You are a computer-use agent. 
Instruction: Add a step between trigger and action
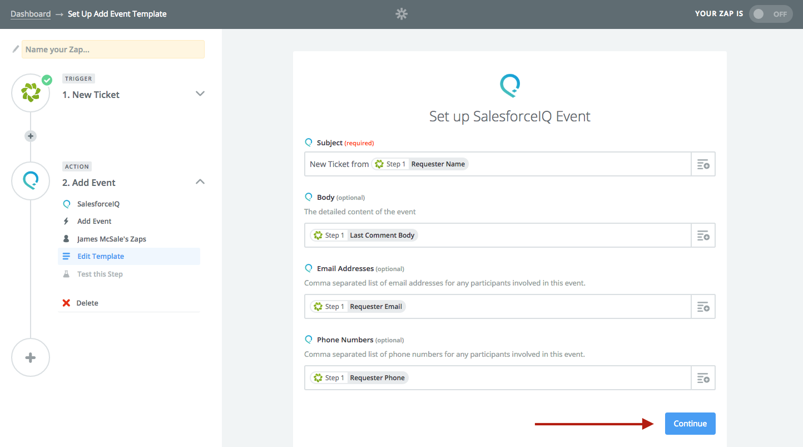(x=31, y=136)
